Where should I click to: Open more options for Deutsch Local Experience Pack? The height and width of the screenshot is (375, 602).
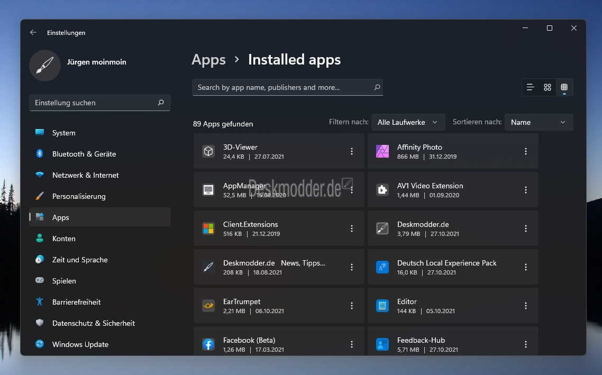526,267
